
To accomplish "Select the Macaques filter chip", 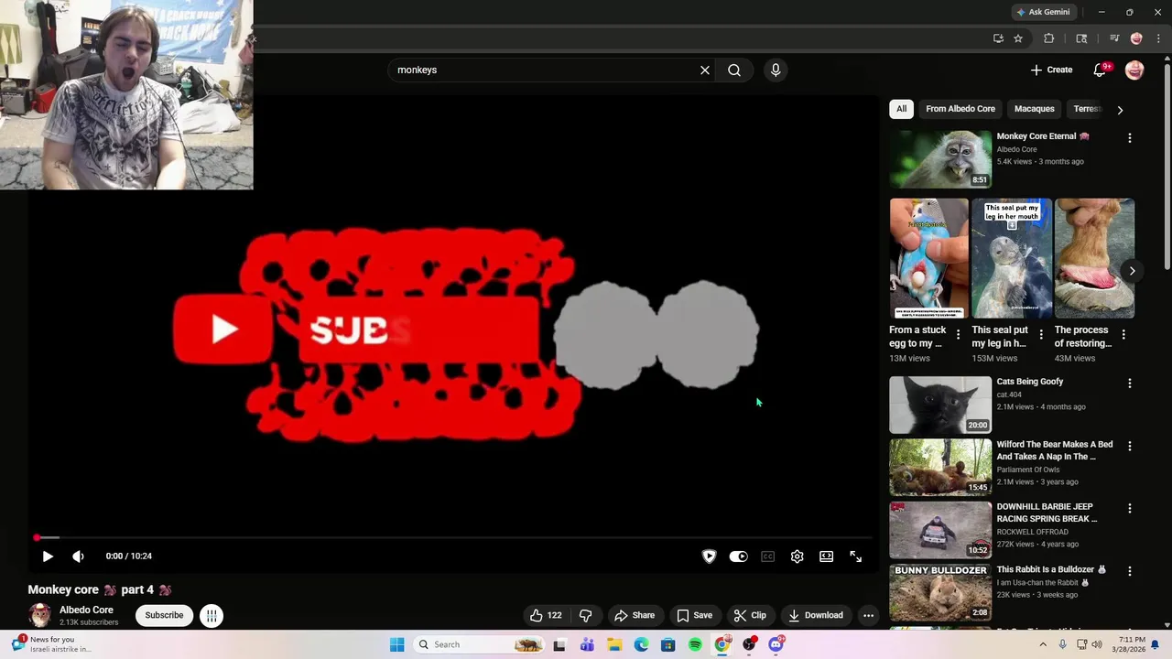I will pyautogui.click(x=1035, y=109).
